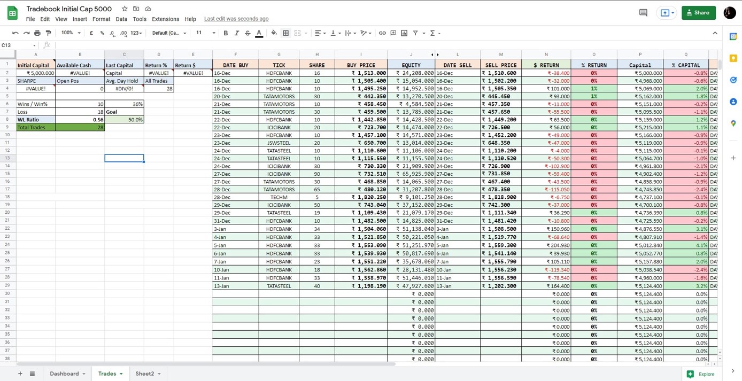
Task: Format selection as percent
Action: tap(102, 33)
